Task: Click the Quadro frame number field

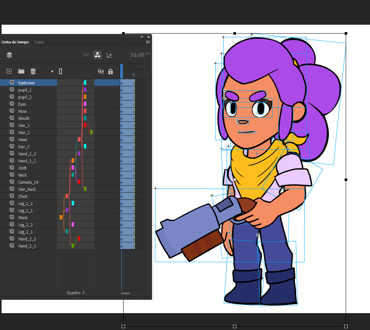Action: pyautogui.click(x=84, y=293)
